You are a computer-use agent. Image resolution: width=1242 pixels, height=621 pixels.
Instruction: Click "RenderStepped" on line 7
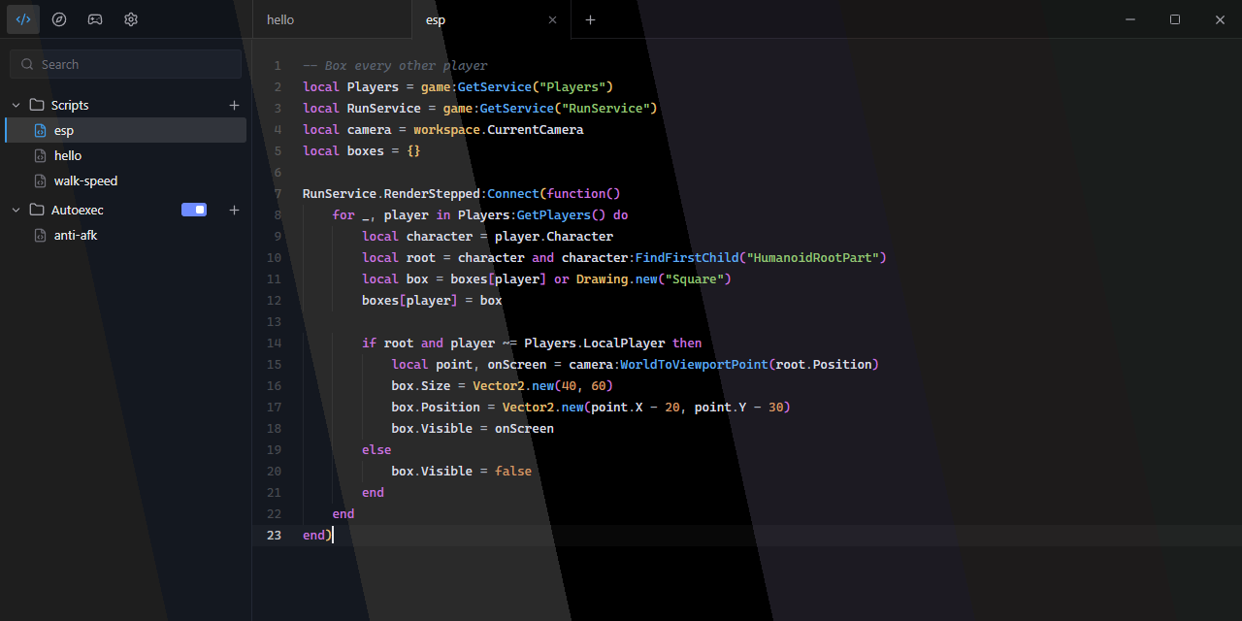pos(432,193)
